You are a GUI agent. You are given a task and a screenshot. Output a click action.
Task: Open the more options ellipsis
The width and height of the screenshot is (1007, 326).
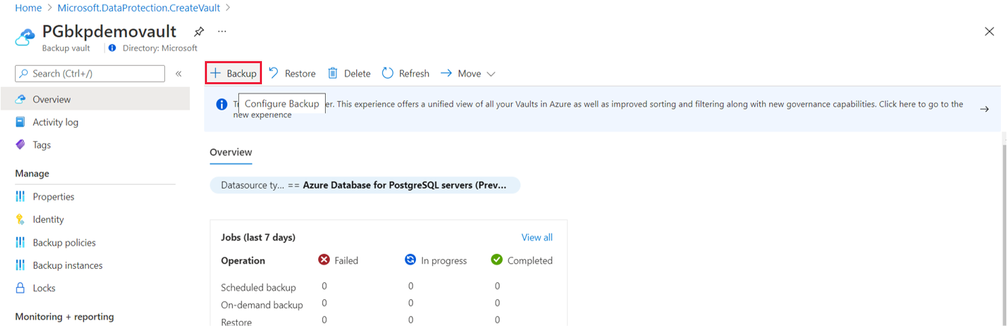tap(222, 31)
